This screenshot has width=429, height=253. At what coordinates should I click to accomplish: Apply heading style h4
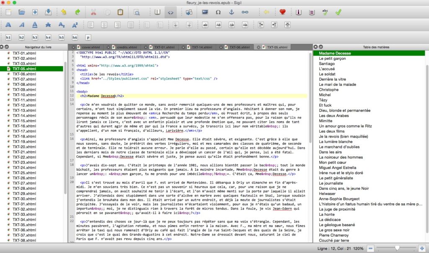[48, 38]
